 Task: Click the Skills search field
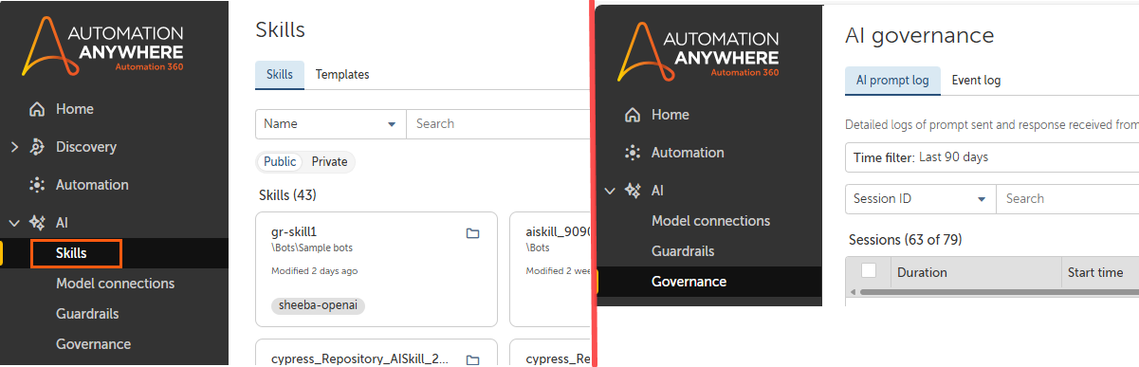(x=498, y=124)
